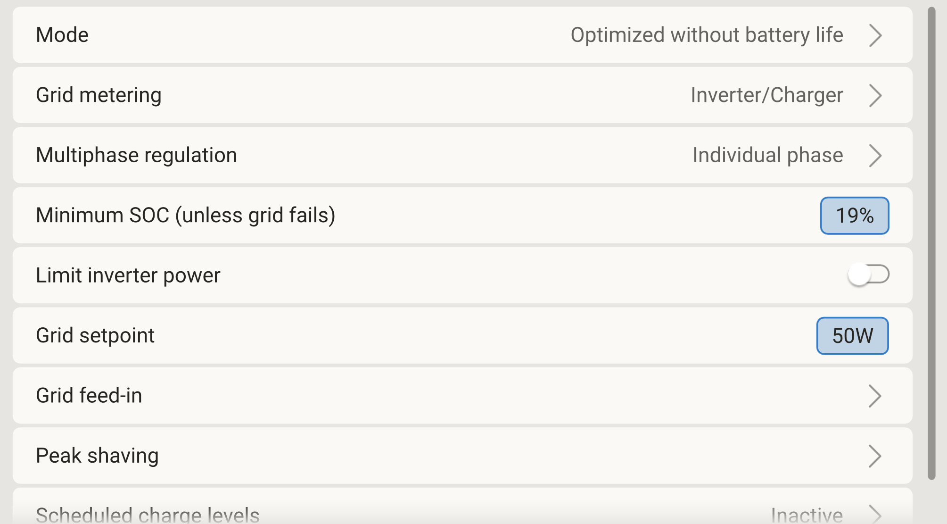The image size is (947, 524).
Task: Open Scheduled charge levels chevron
Action: click(x=875, y=514)
